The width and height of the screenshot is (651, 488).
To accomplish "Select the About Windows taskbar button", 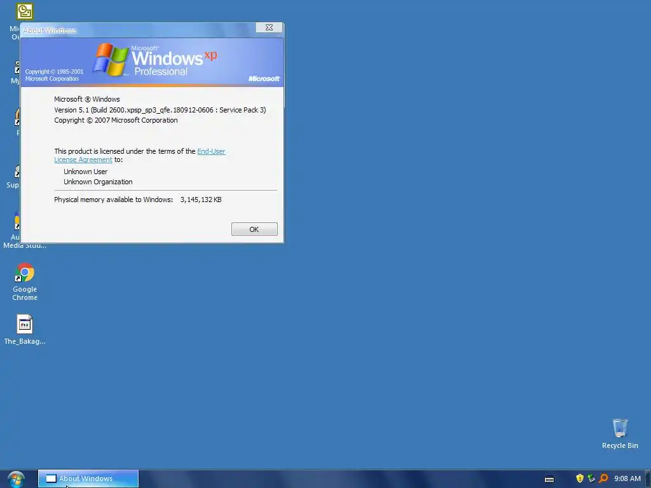I will (x=88, y=478).
